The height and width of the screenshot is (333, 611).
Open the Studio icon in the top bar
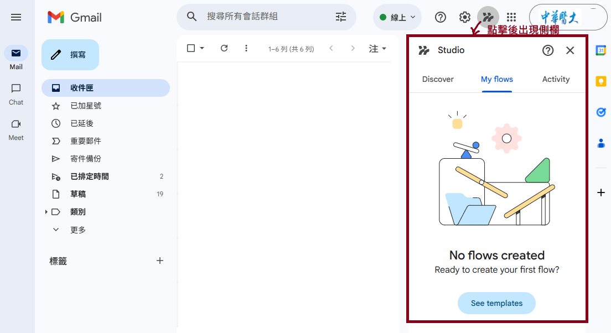tap(488, 17)
